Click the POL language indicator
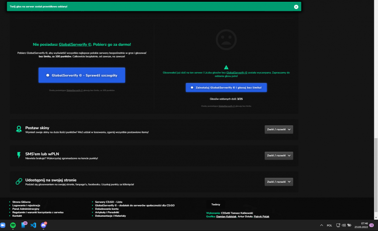The image size is (378, 231). [329, 226]
